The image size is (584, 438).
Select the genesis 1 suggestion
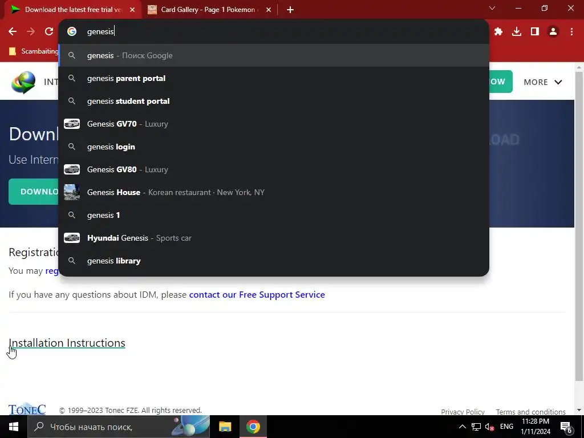click(274, 215)
